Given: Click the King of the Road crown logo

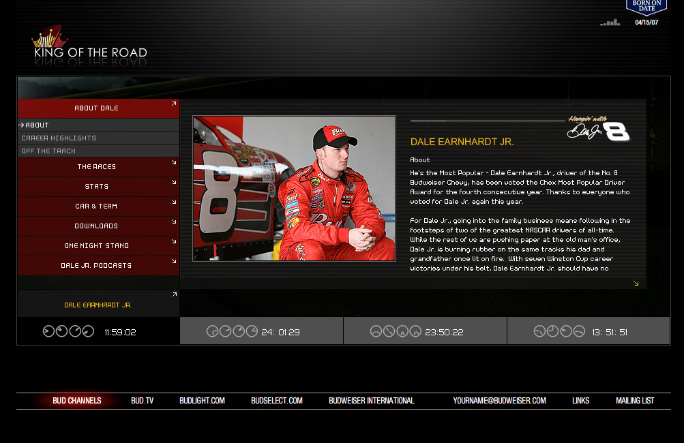Looking at the screenshot, I should [50, 37].
